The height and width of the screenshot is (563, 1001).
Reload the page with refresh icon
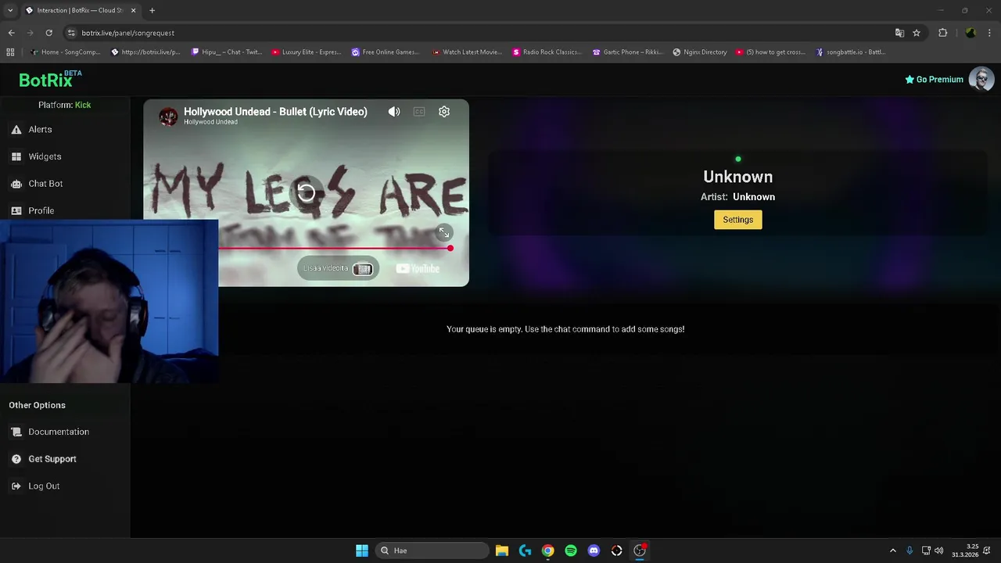click(x=48, y=33)
